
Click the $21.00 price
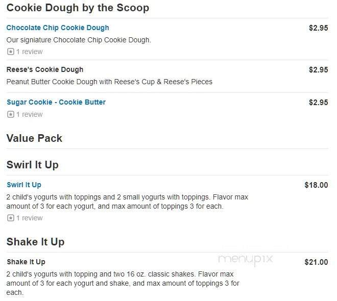point(316,262)
